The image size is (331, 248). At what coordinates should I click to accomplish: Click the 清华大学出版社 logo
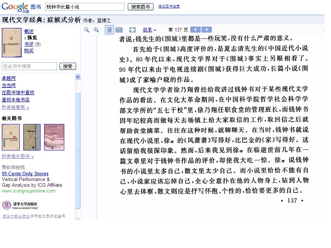(x=20, y=205)
